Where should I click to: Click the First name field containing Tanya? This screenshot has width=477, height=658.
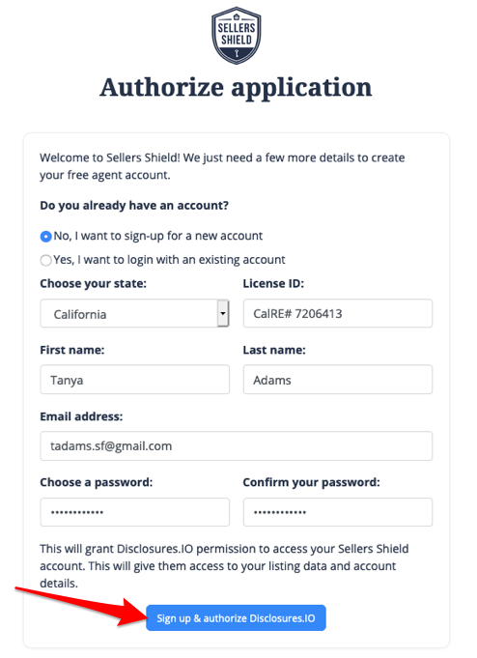point(134,380)
